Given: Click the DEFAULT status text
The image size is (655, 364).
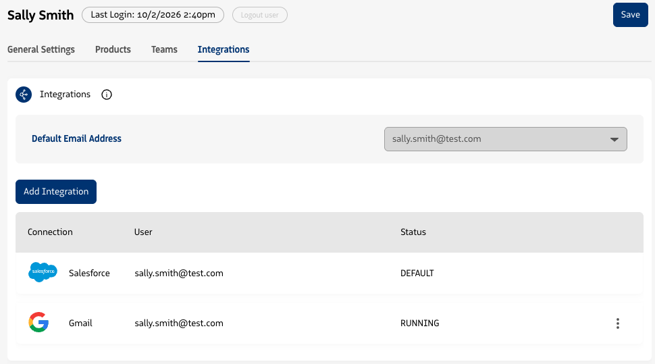Looking at the screenshot, I should pyautogui.click(x=417, y=274).
